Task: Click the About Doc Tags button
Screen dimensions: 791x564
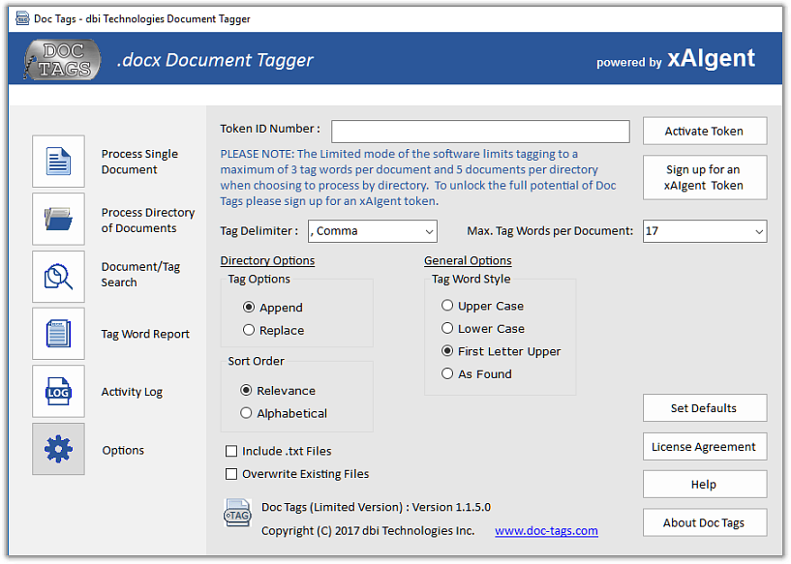Action: click(x=705, y=522)
